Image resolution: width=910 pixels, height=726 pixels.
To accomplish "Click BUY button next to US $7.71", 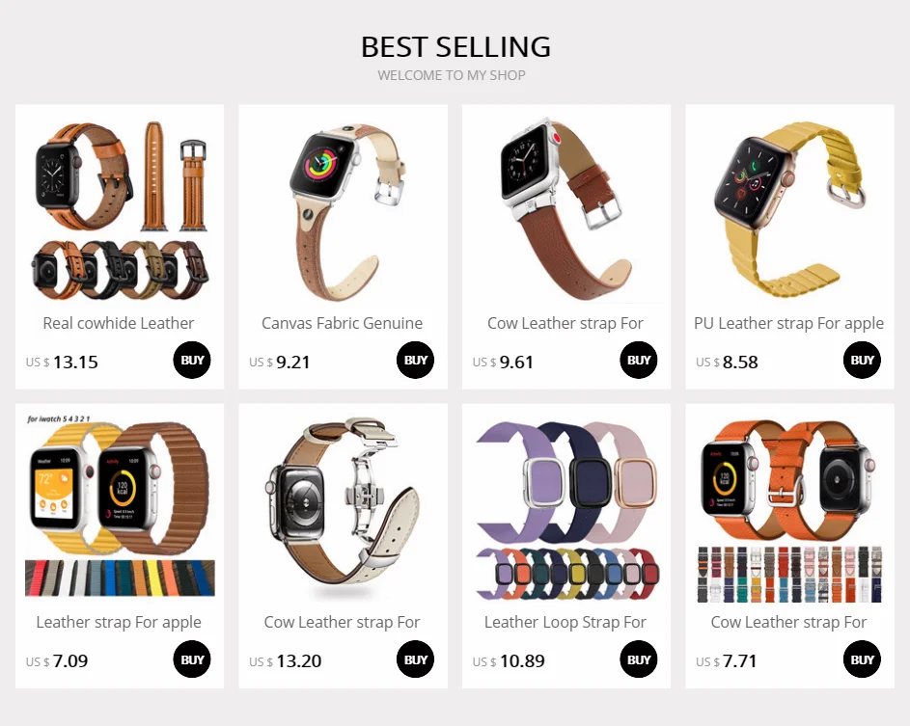I will (862, 659).
